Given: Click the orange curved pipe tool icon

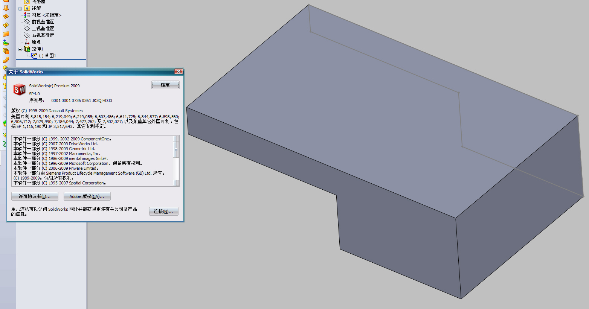Looking at the screenshot, I should 6,60.
